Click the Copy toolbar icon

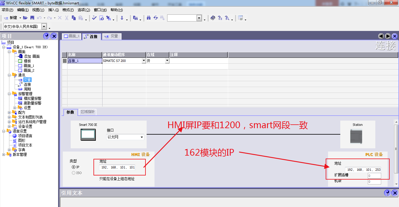74,18
